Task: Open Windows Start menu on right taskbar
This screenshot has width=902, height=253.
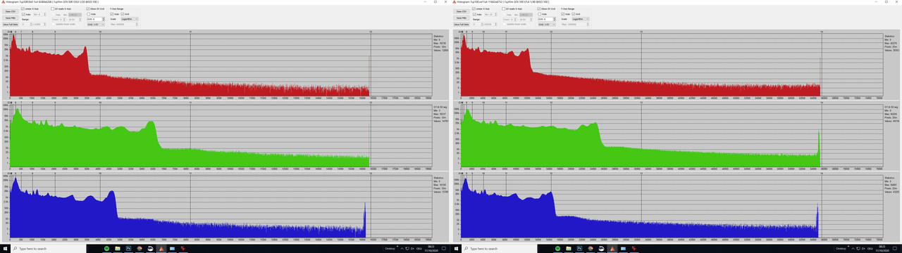Action: (456, 249)
